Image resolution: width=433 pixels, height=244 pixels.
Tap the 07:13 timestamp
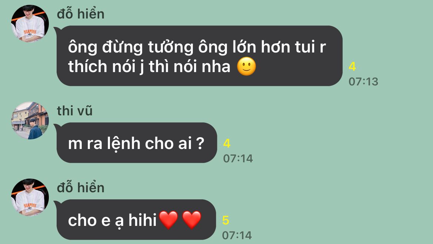[363, 82]
